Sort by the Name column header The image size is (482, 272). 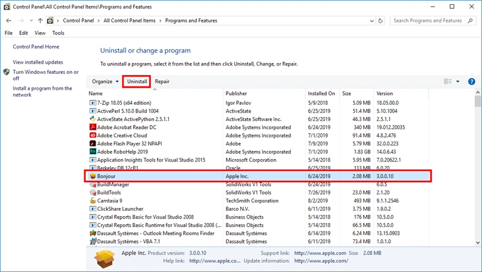[96, 93]
